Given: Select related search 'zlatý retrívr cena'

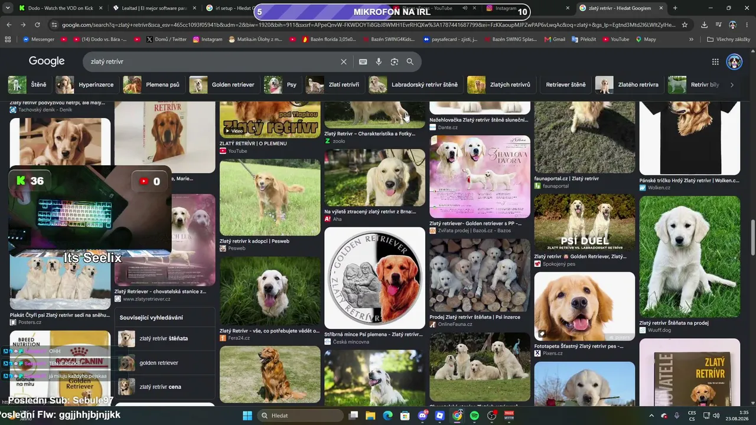Looking at the screenshot, I should tap(165, 387).
